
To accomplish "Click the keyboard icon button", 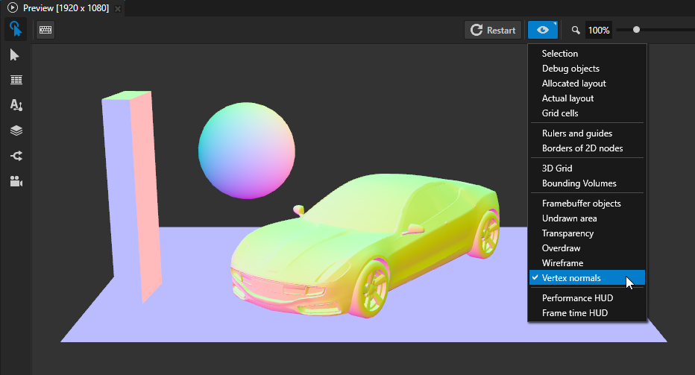I will tap(45, 30).
